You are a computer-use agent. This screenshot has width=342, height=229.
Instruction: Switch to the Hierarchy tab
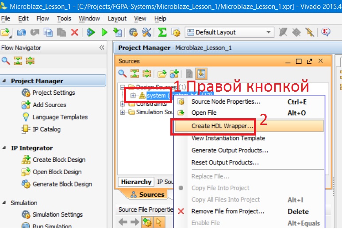coord(136,182)
